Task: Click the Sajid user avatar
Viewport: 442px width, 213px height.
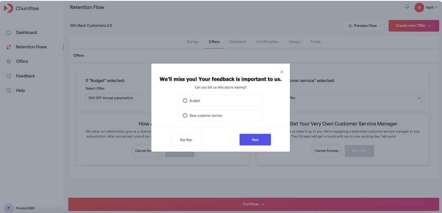Action: pyautogui.click(x=419, y=8)
